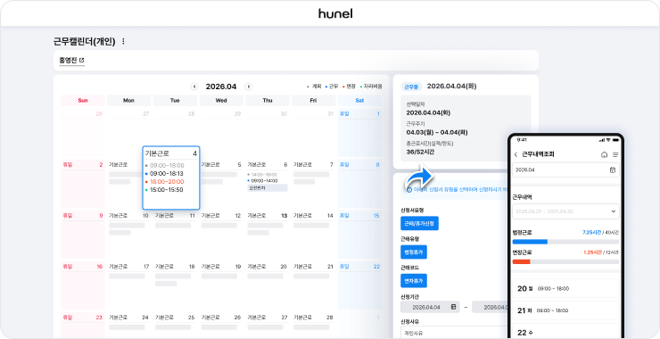Click the 04.03(월) ~ 04.04(화) work period text
Viewport: 660px width, 339px height.
pos(437,132)
